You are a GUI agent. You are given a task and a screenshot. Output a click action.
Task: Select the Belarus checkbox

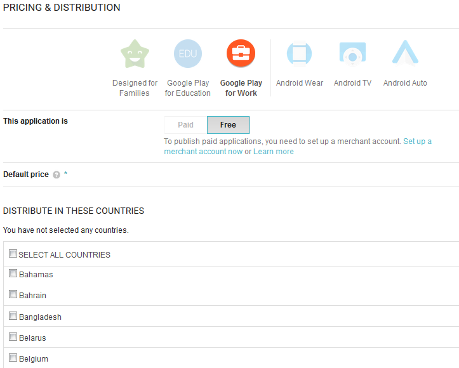pyautogui.click(x=13, y=337)
